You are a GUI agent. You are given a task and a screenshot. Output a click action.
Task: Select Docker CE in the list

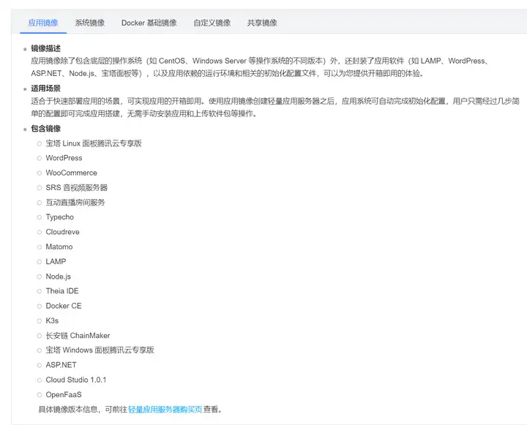[64, 306]
